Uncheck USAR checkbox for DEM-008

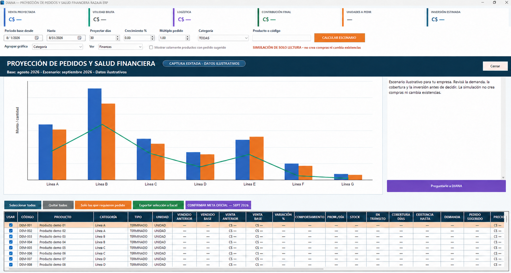tap(11, 265)
